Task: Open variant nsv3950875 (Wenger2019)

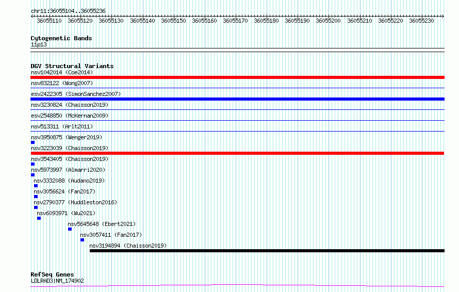Action: (x=67, y=137)
